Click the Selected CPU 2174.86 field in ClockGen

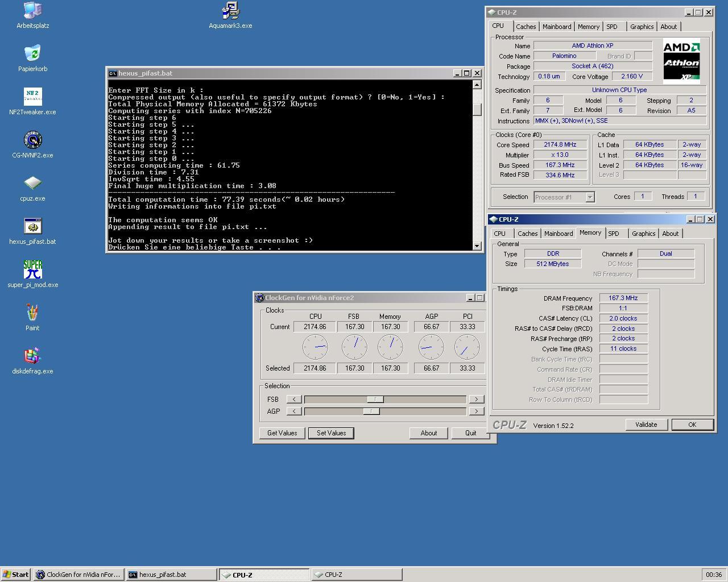(x=315, y=368)
